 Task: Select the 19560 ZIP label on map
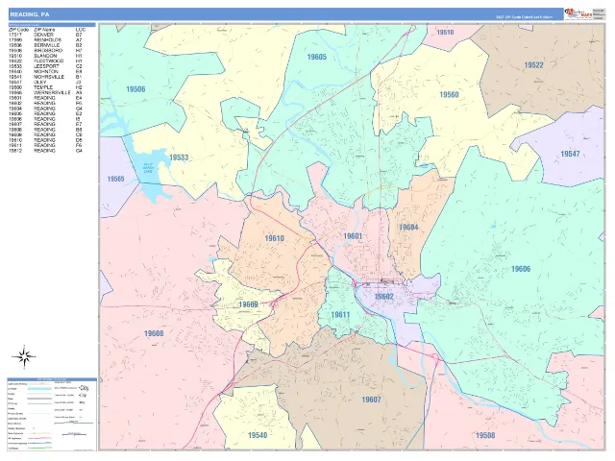click(x=449, y=95)
